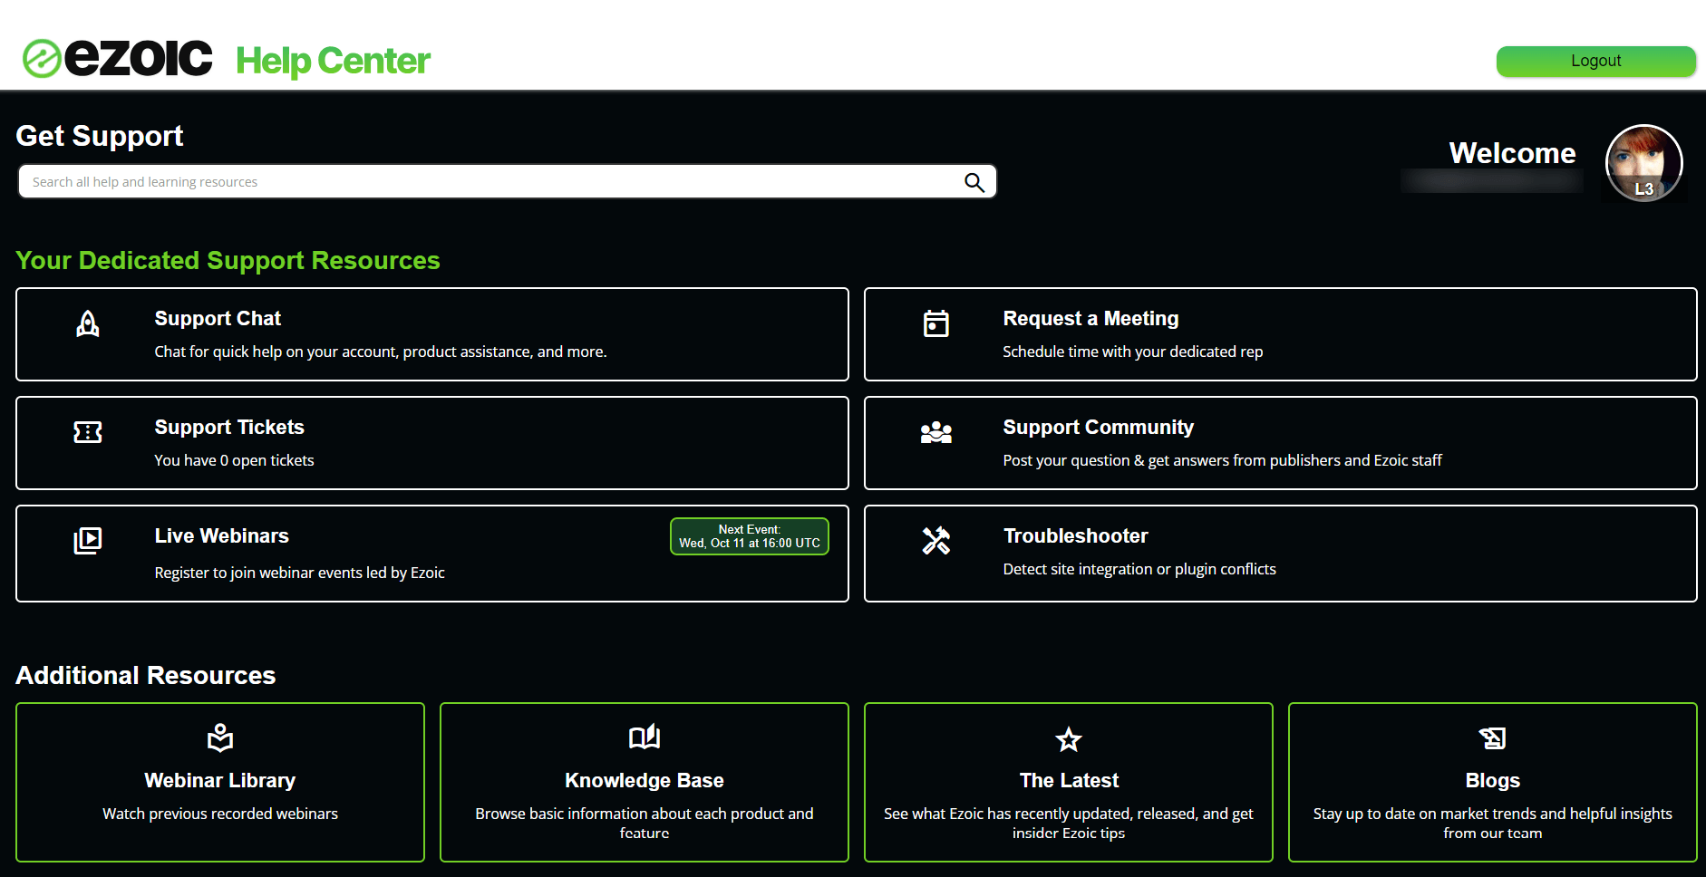Image resolution: width=1706 pixels, height=877 pixels.
Task: Click the search magnifier icon
Action: (x=974, y=182)
